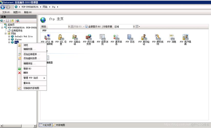The image size is (211, 128).
Task: Expand the ftpins site node
Action: [9, 39]
